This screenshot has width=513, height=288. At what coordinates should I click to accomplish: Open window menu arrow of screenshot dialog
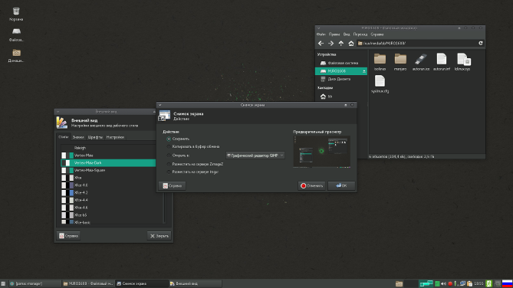[160, 105]
